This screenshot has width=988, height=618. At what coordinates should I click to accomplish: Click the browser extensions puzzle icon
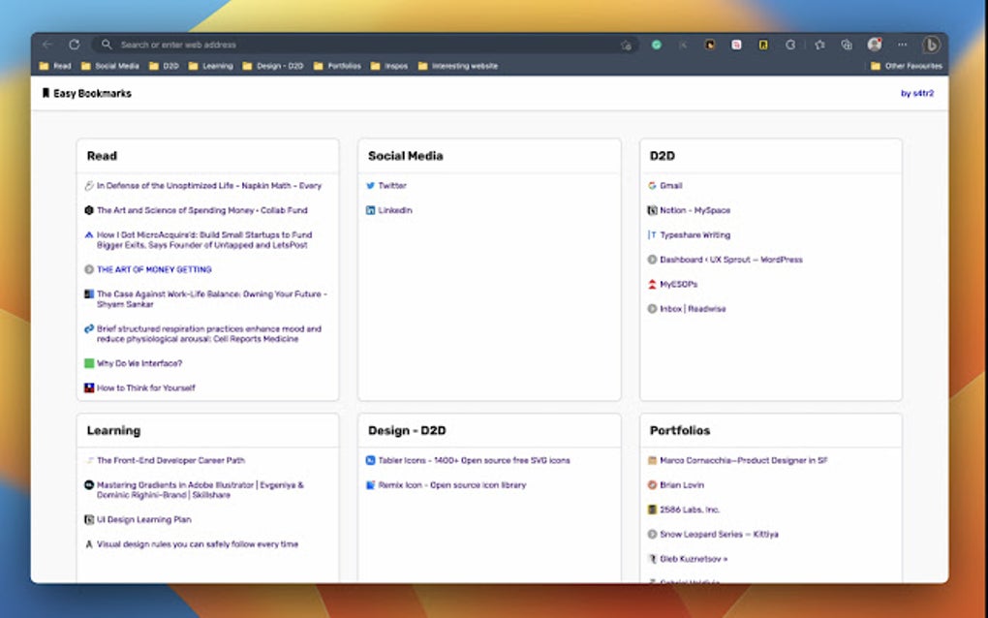pos(847,45)
